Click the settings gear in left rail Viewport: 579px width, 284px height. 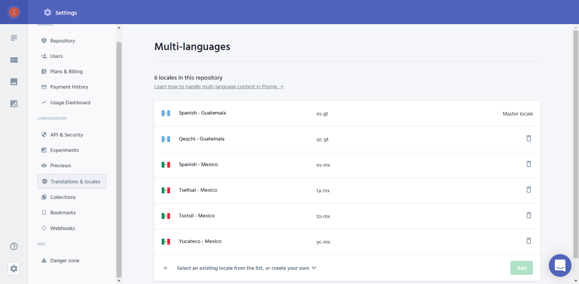[x=14, y=269]
